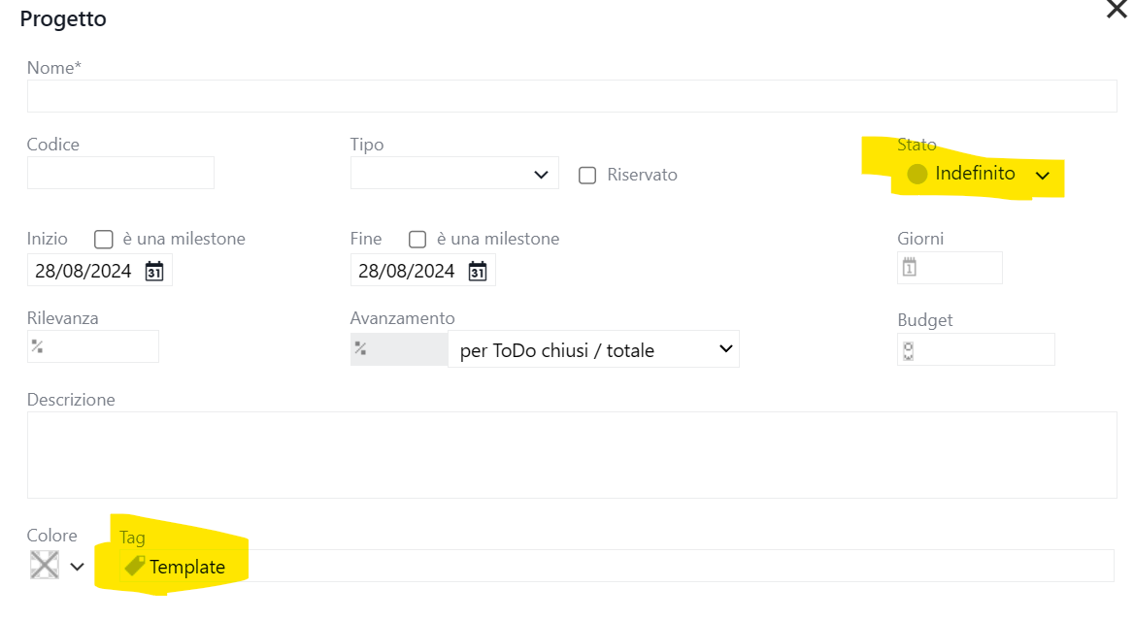Focus the Codice input field
The height and width of the screenshot is (620, 1134).
tap(120, 173)
